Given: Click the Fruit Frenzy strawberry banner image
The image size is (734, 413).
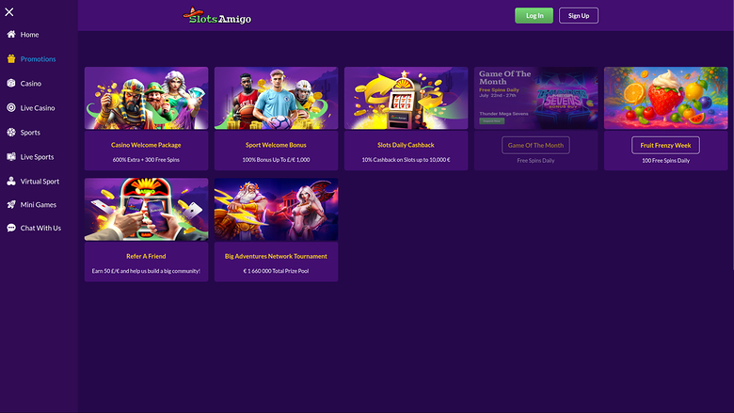Looking at the screenshot, I should click(665, 98).
